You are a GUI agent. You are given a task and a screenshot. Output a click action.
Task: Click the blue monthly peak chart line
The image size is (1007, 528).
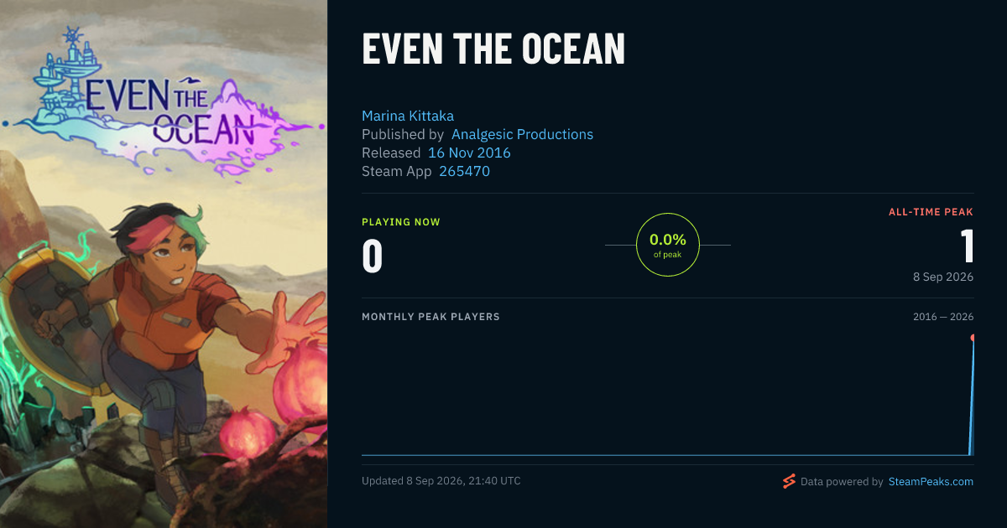click(667, 455)
